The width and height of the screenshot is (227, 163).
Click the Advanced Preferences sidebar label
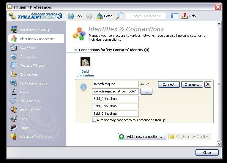pyautogui.click(x=36, y=137)
